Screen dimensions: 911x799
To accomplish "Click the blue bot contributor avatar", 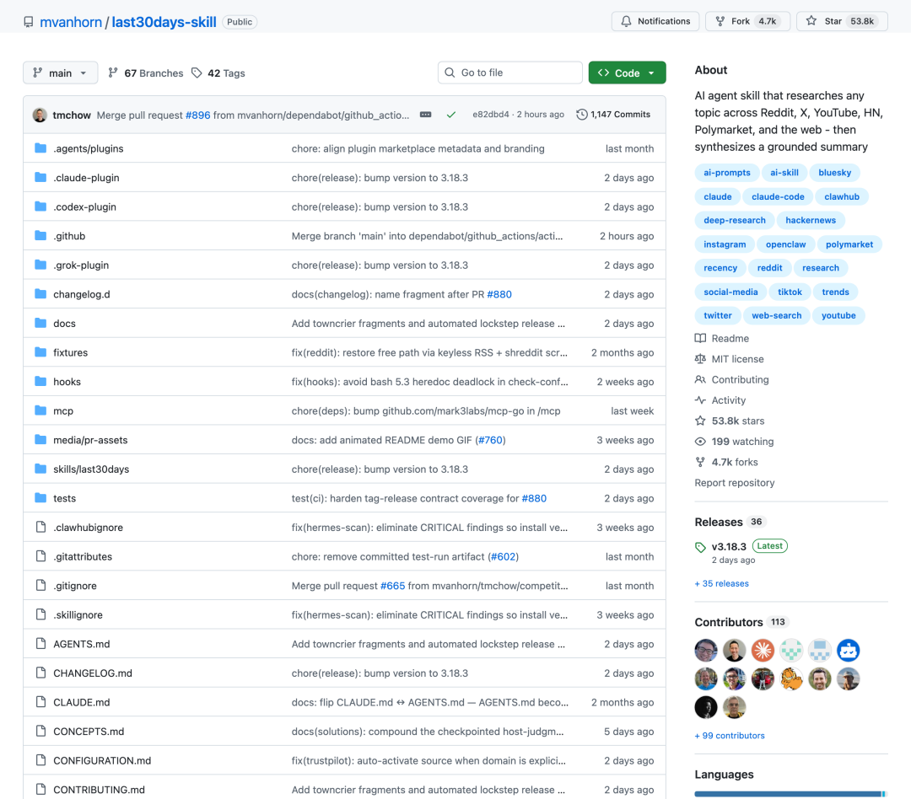I will coord(849,651).
